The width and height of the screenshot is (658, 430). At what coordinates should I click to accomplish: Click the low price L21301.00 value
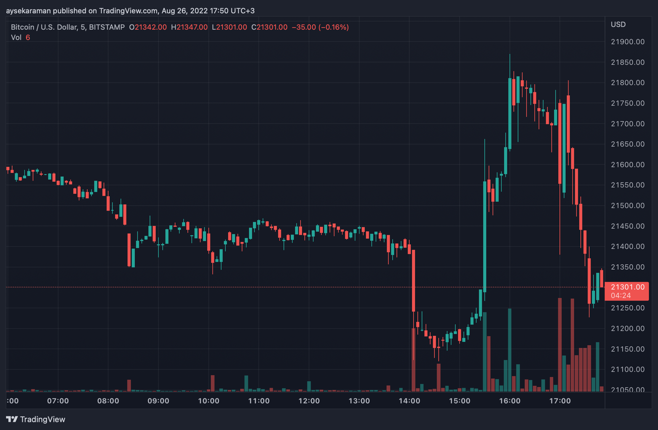click(230, 27)
